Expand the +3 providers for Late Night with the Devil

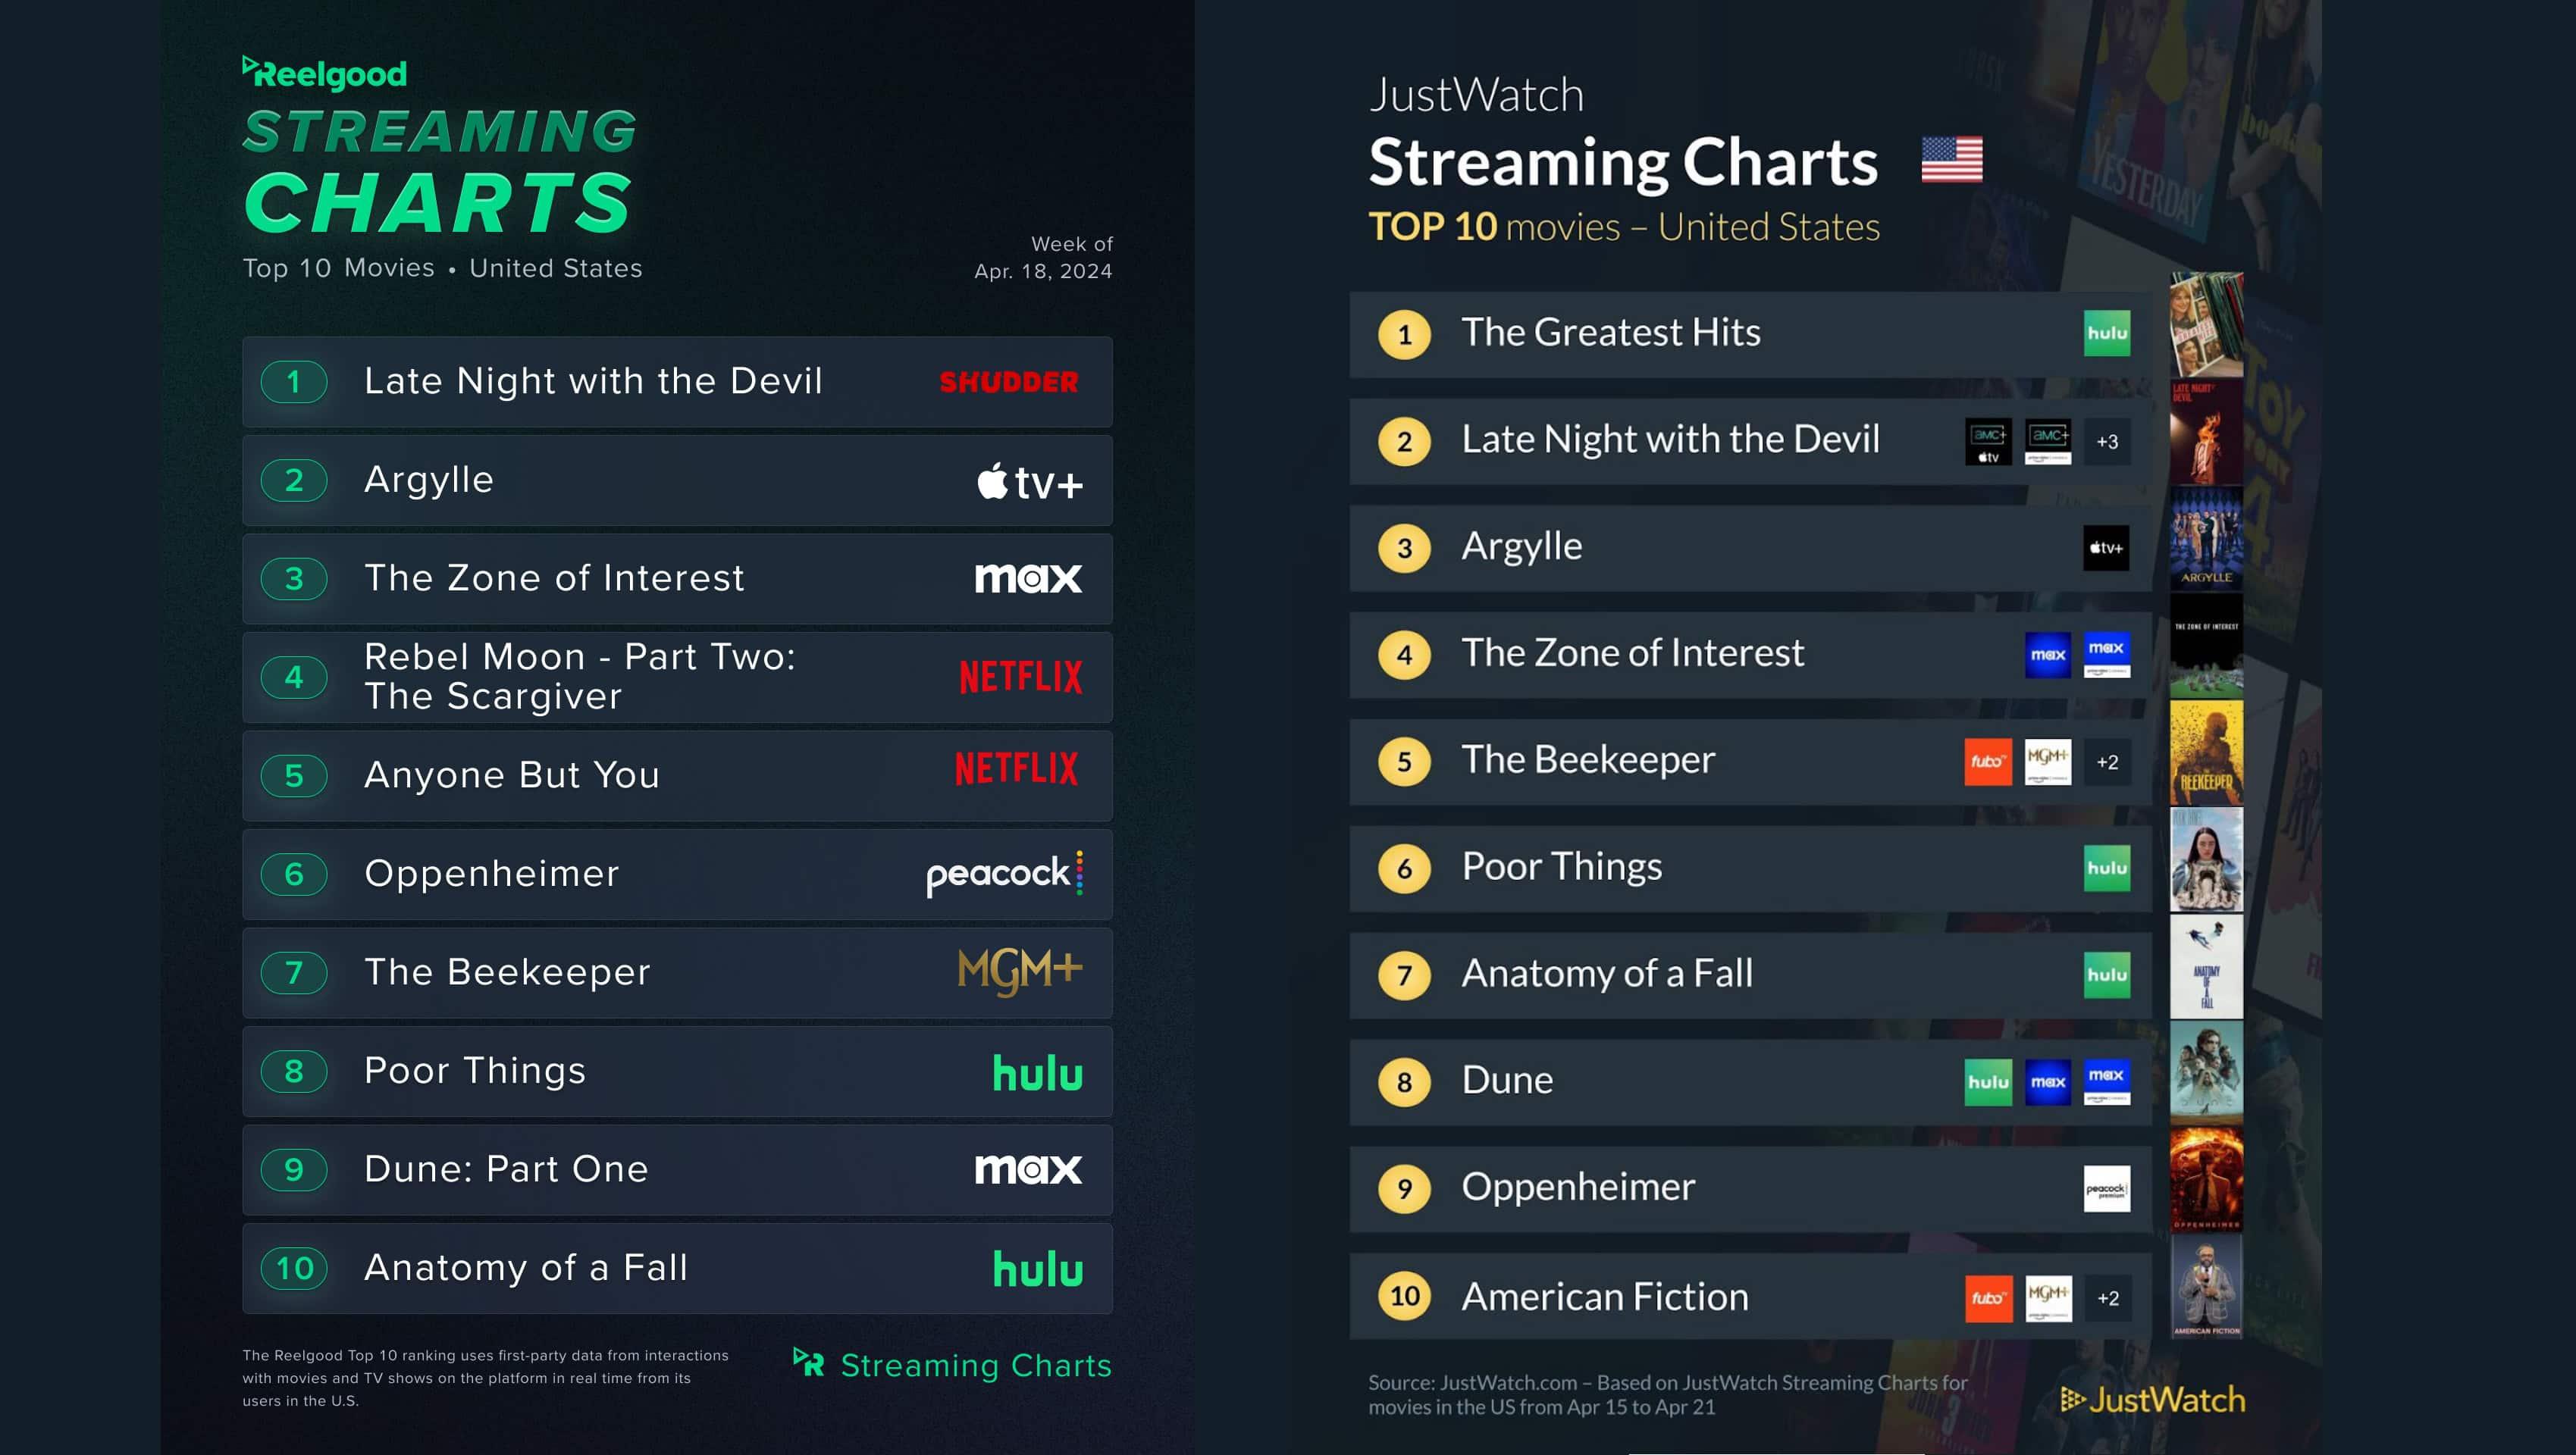(2106, 442)
